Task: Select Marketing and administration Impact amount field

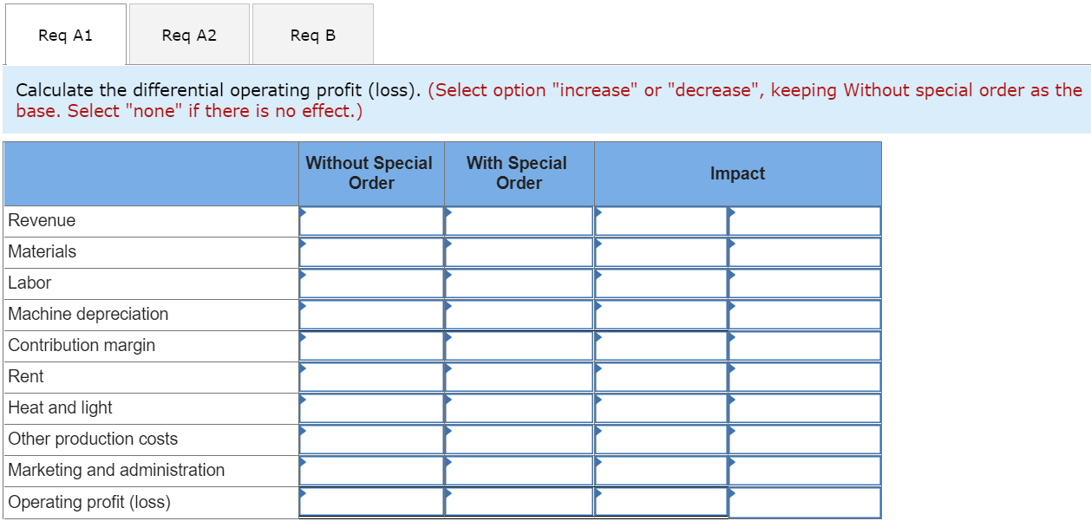Action: pyautogui.click(x=661, y=471)
